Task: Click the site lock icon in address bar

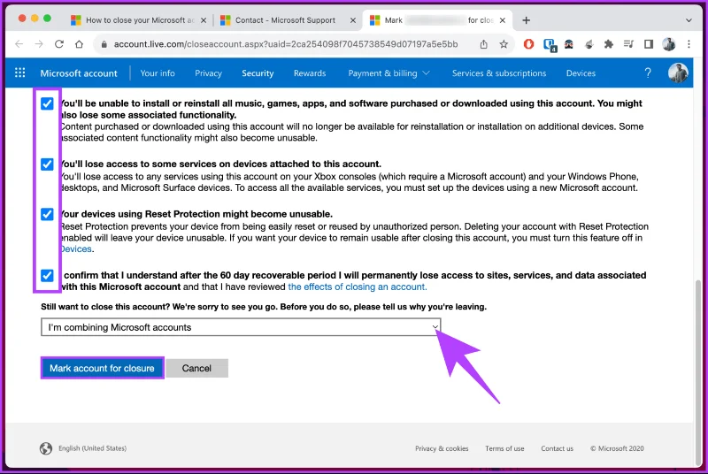Action: [x=104, y=44]
